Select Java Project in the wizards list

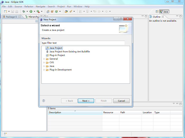[x=54, y=48]
